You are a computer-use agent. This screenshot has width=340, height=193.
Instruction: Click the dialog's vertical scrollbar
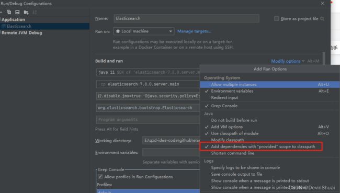pos(324,58)
